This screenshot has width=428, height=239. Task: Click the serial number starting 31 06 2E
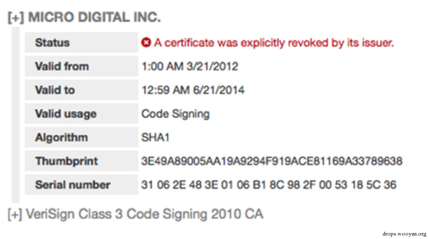[269, 185]
